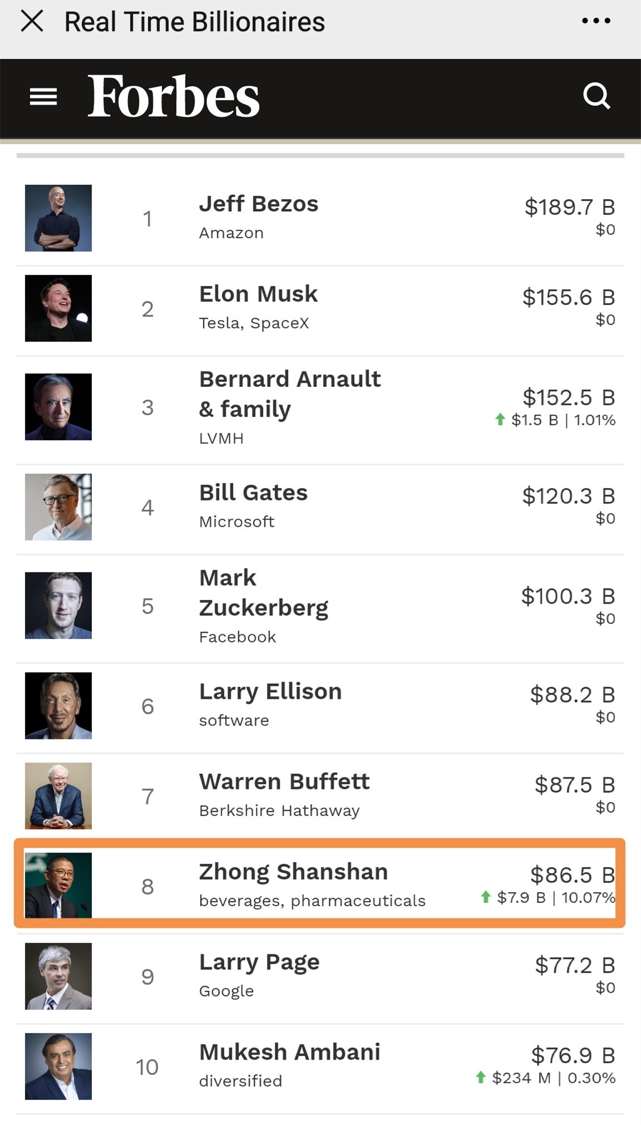Close the Real Time Billionaires page

pos(32,22)
